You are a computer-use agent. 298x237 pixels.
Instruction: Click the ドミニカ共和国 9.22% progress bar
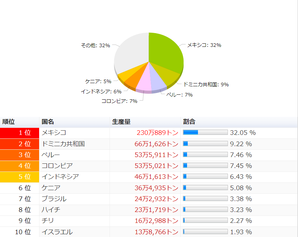(x=205, y=144)
